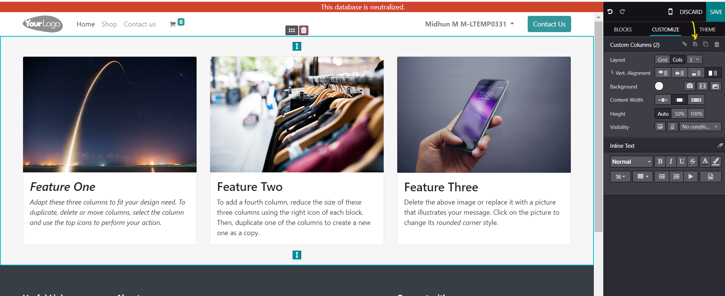This screenshot has width=725, height=296.
Task: Open the No condition visibility dropdown
Action: click(700, 127)
